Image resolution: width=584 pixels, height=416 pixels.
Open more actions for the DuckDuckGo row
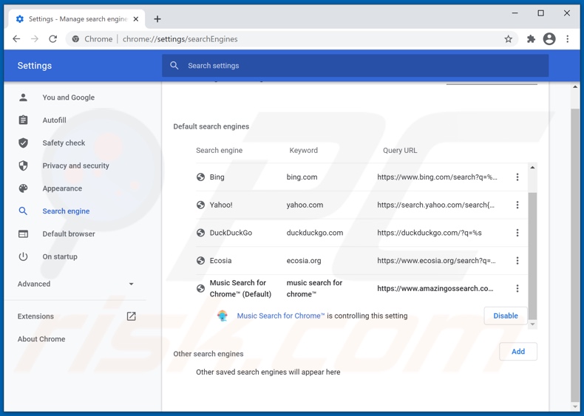[x=517, y=233]
